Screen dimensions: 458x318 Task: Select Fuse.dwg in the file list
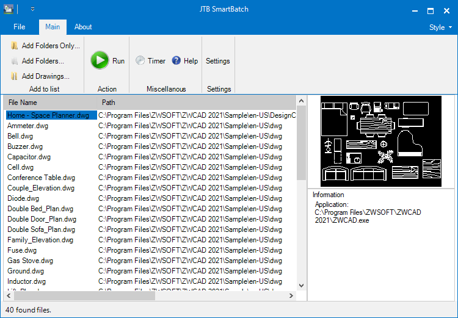tap(22, 250)
